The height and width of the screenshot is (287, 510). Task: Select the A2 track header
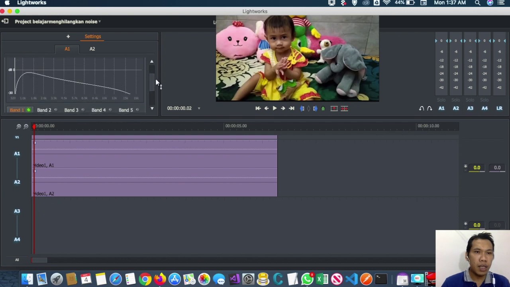point(17,182)
